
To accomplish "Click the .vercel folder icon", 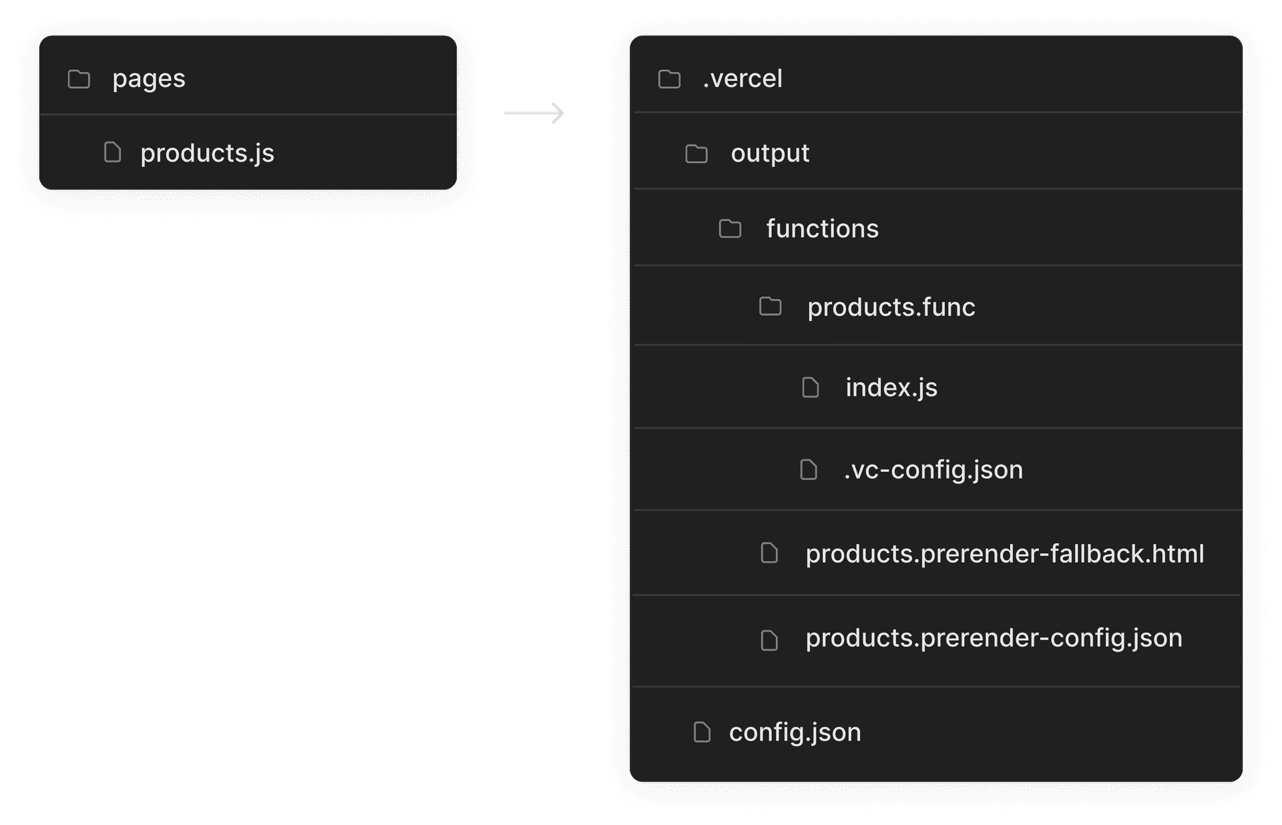I will pos(669,79).
